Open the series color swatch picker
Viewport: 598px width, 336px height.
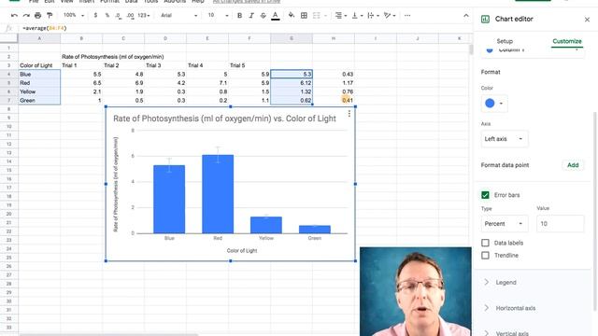pyautogui.click(x=494, y=104)
